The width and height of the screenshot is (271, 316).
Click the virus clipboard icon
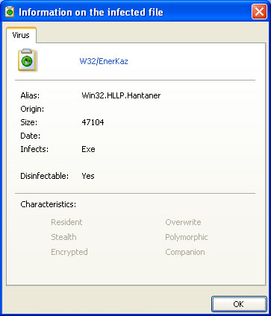coord(27,60)
